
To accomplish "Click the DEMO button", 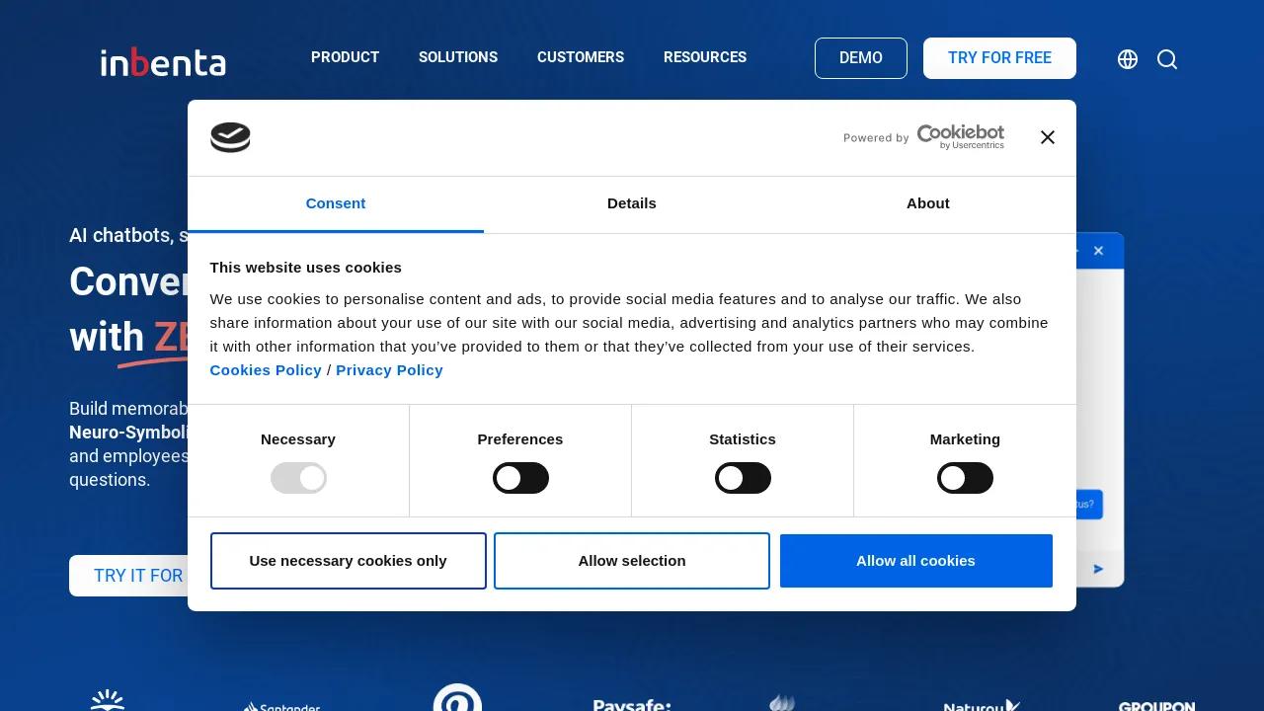I will tap(861, 58).
